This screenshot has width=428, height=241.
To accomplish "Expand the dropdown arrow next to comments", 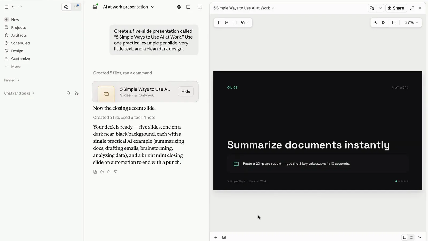I will pyautogui.click(x=380, y=8).
